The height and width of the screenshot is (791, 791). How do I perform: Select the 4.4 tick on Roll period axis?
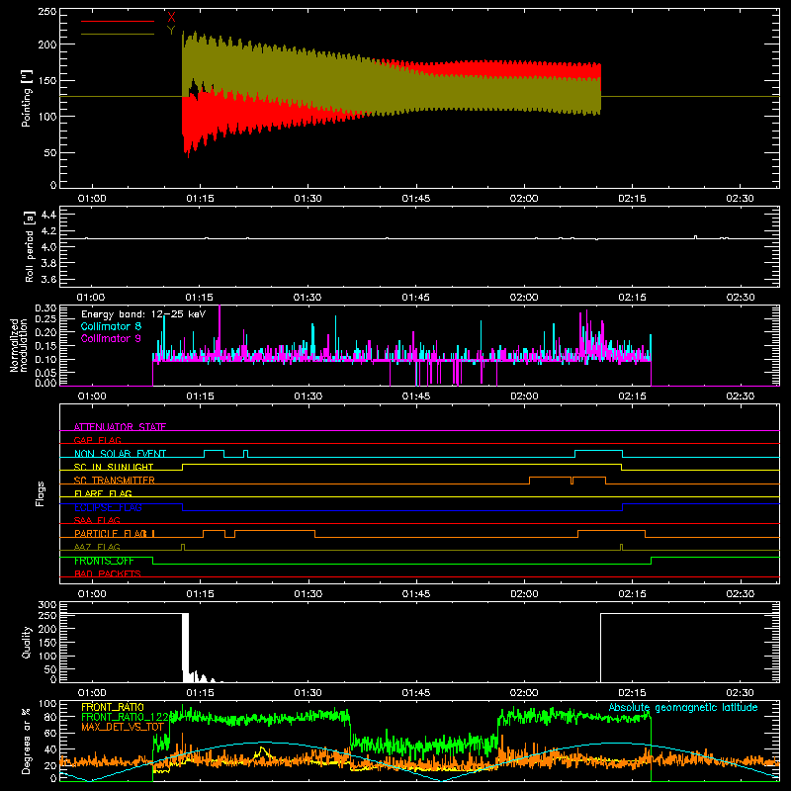[47, 215]
